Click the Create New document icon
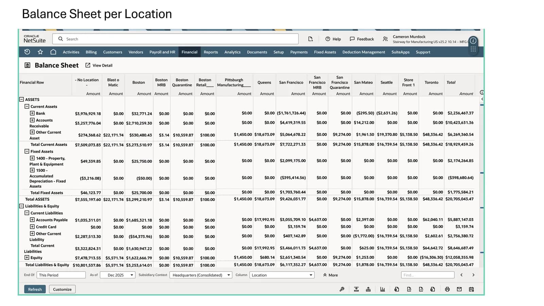The height and width of the screenshot is (306, 544). click(x=310, y=39)
